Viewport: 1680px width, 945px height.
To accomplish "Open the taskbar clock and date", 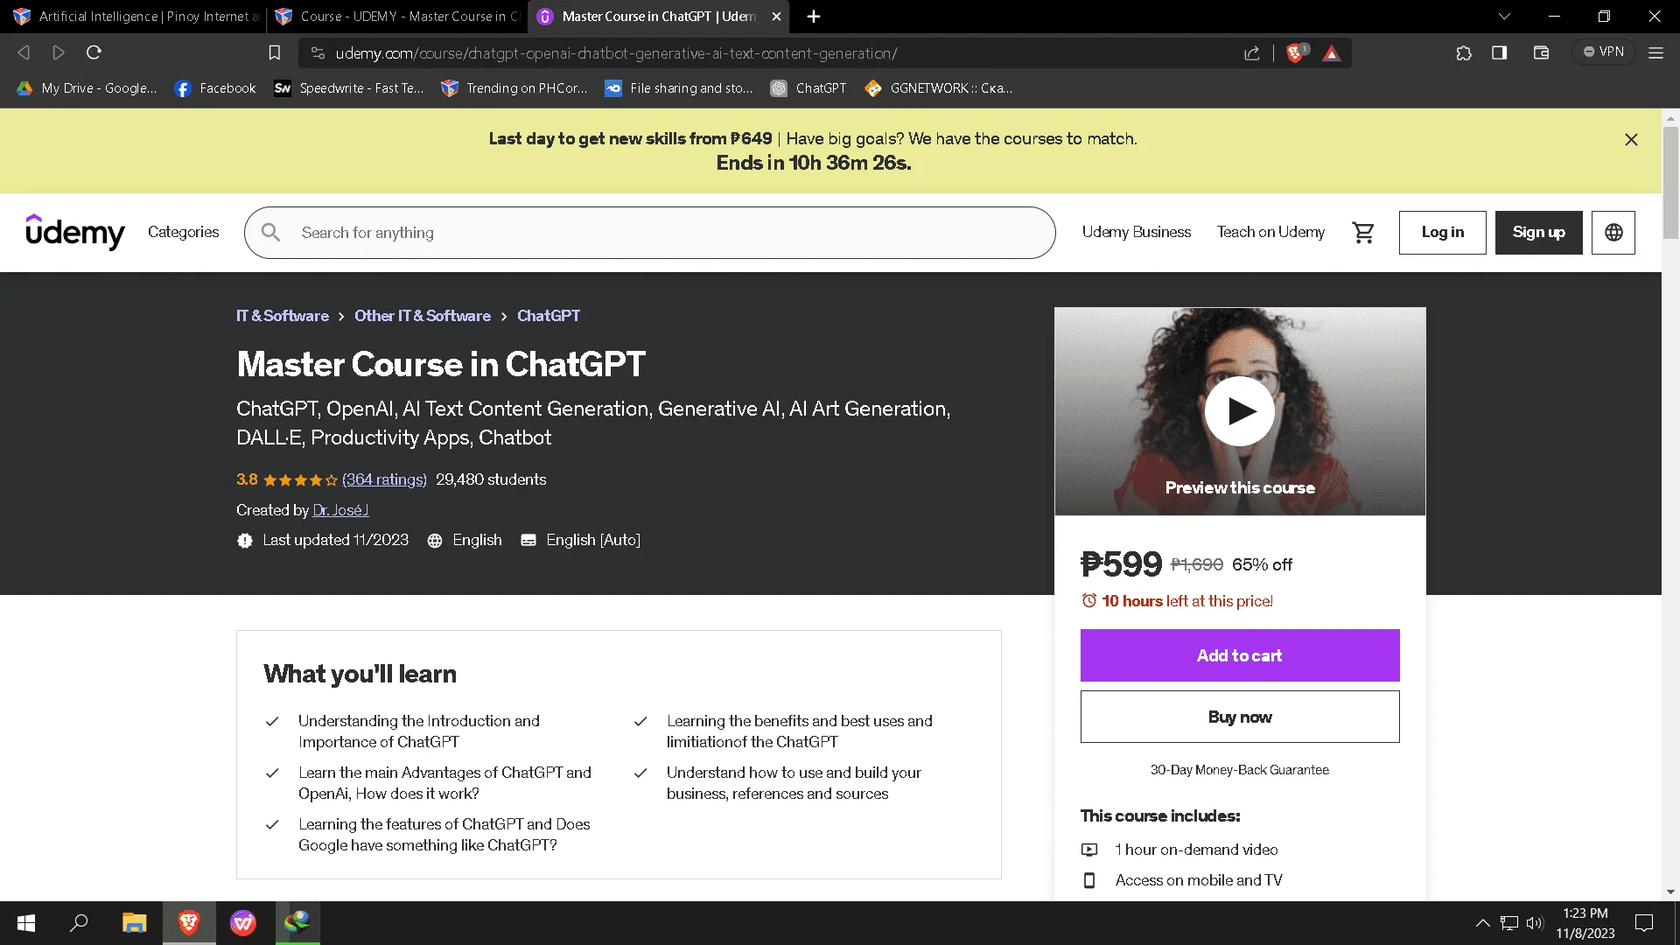I will click(x=1585, y=923).
